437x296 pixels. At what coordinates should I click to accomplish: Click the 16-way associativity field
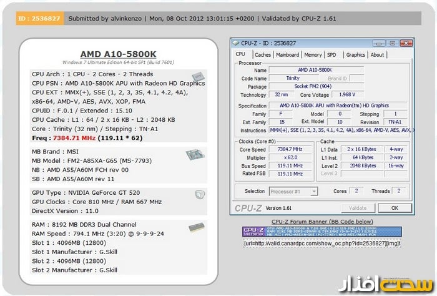(x=396, y=165)
